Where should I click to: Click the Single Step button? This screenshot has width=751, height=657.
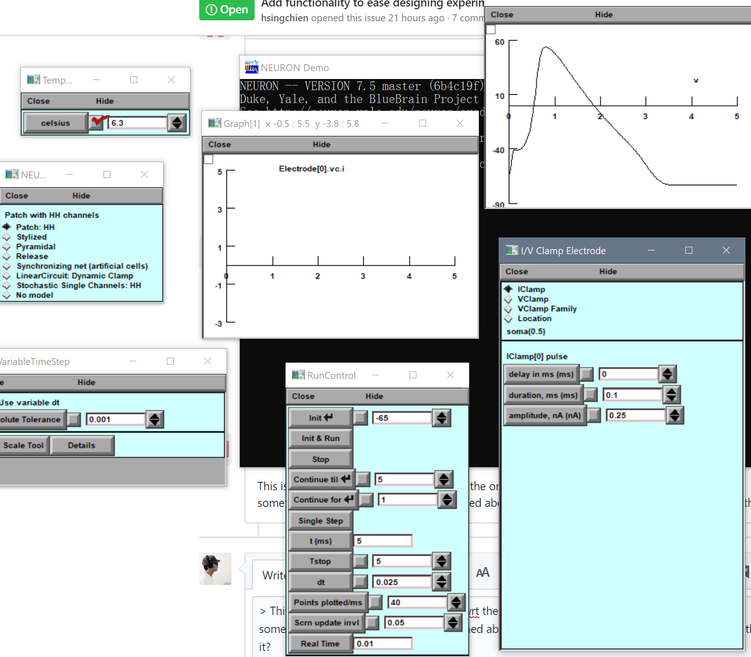(x=321, y=521)
